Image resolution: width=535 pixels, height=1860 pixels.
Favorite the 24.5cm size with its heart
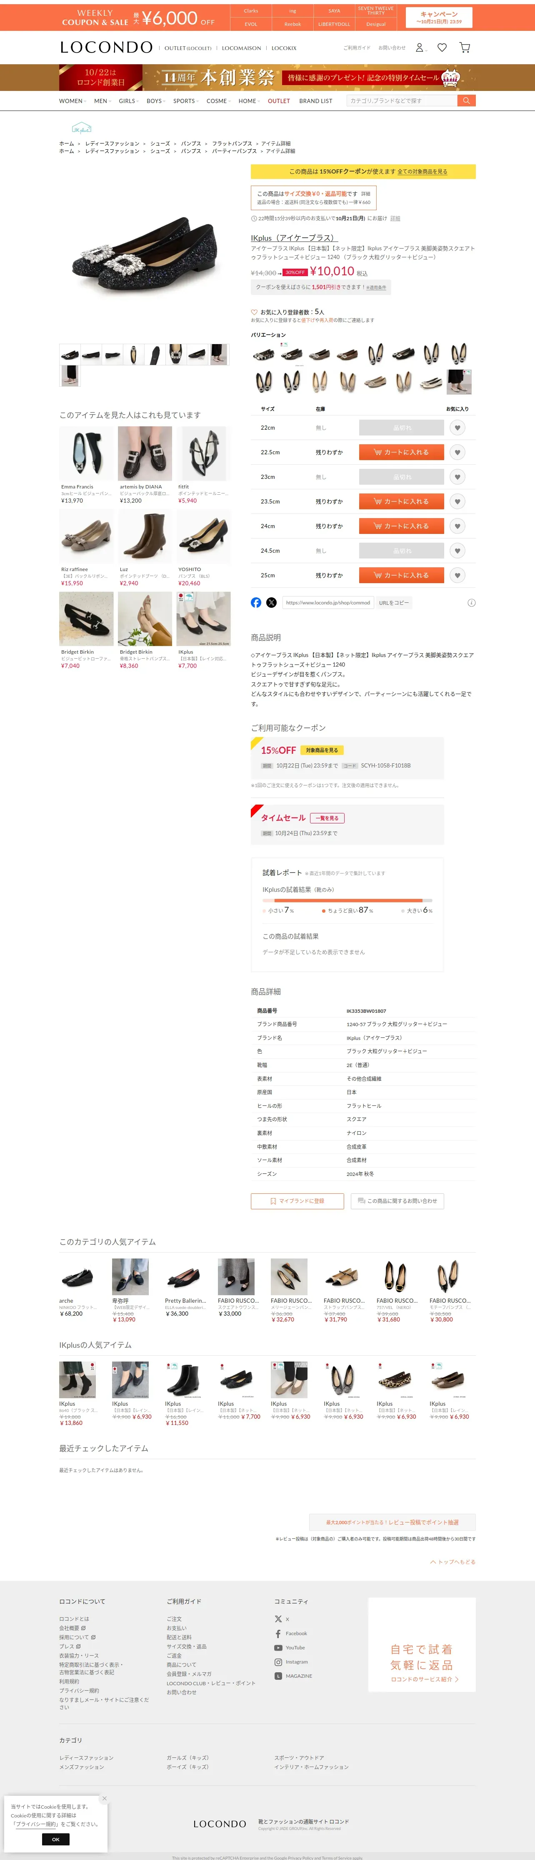[457, 550]
